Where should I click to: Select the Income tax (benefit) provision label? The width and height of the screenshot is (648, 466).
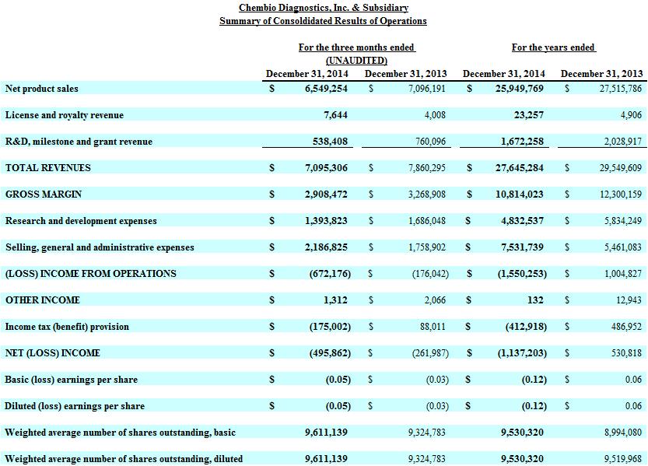67,327
